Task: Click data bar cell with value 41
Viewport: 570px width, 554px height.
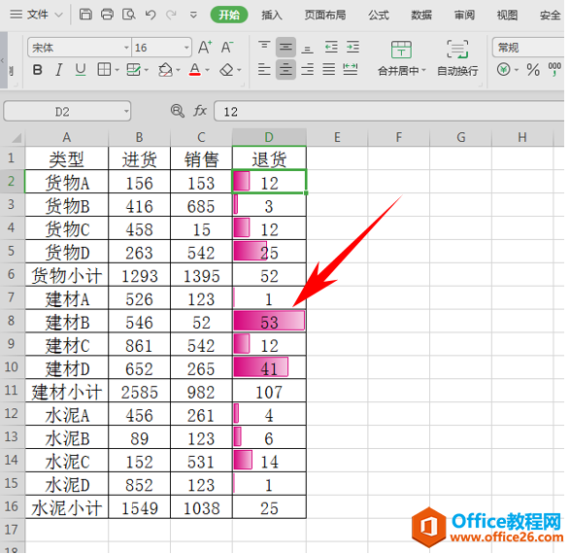Action: click(x=269, y=367)
